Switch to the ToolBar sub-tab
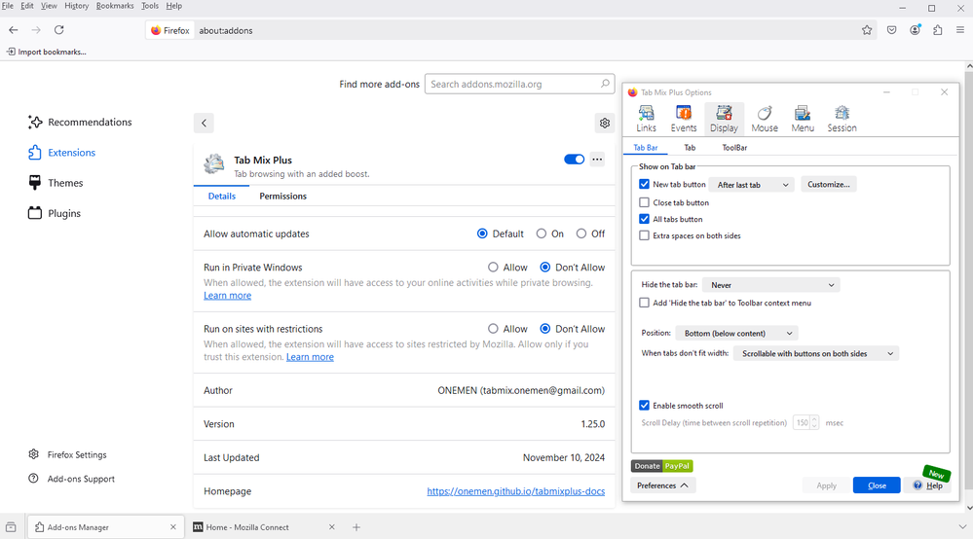The image size is (973, 539). pos(734,148)
